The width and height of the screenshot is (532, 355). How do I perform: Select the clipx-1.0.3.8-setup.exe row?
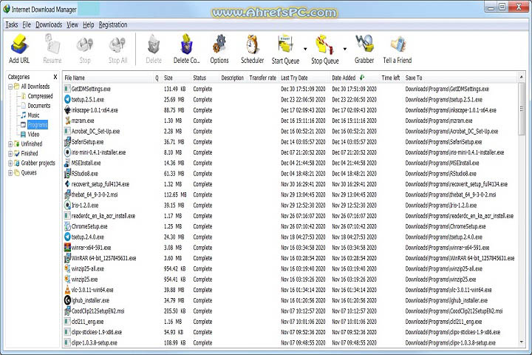coord(290,342)
